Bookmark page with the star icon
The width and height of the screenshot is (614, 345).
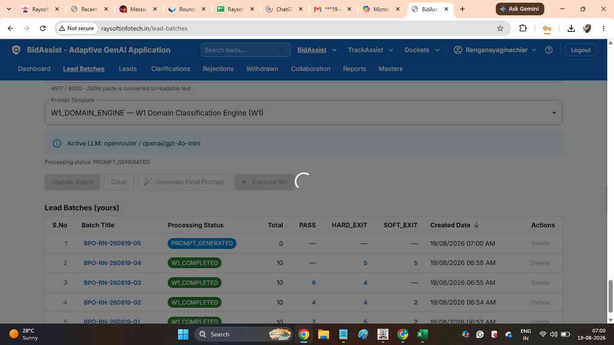(x=500, y=28)
